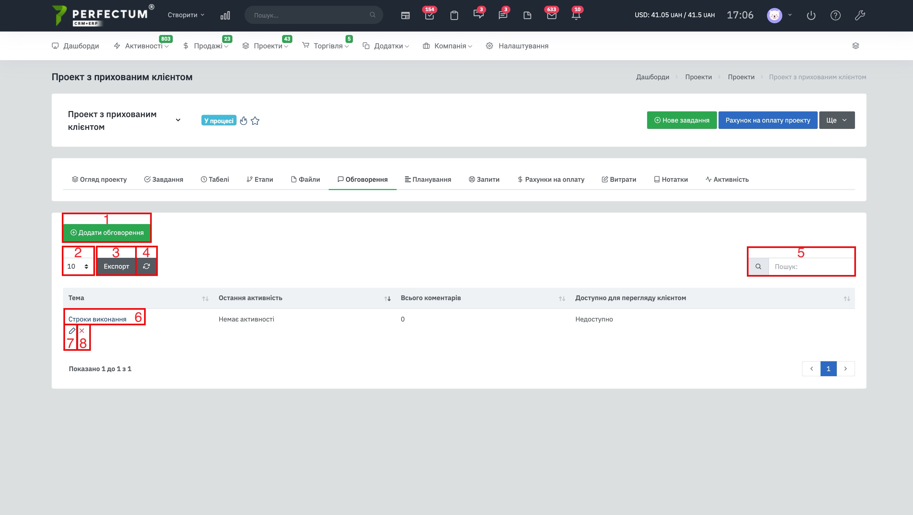Expand the Ще dropdown button
913x515 pixels.
click(836, 120)
